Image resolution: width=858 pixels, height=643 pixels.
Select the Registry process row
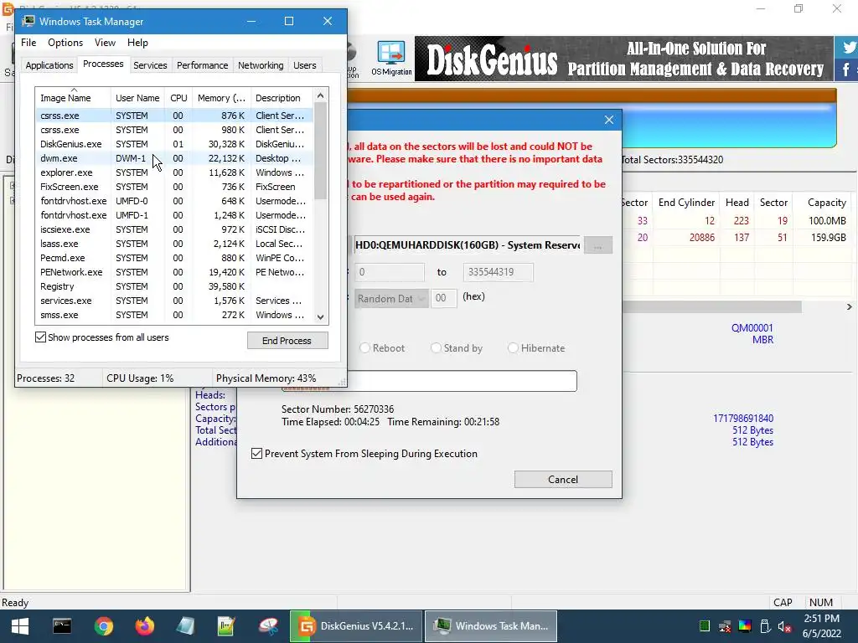[x=174, y=286]
